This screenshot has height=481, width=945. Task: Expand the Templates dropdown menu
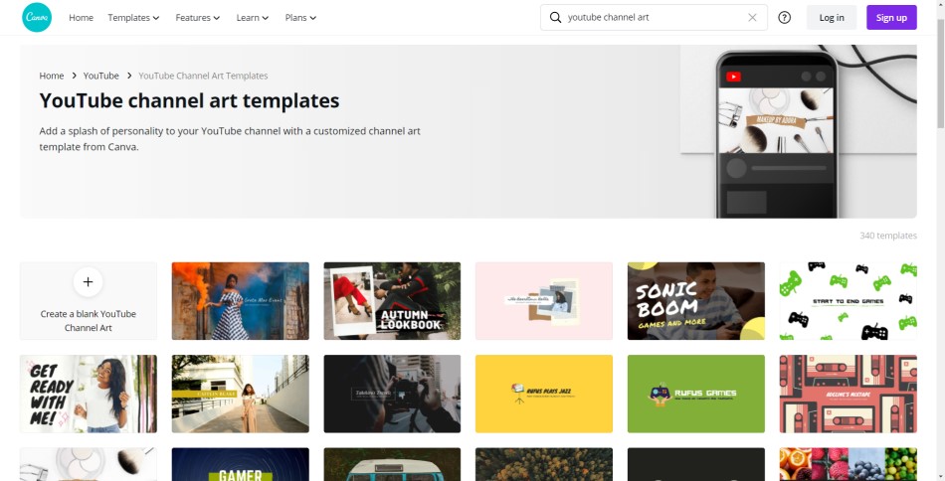coord(134,18)
